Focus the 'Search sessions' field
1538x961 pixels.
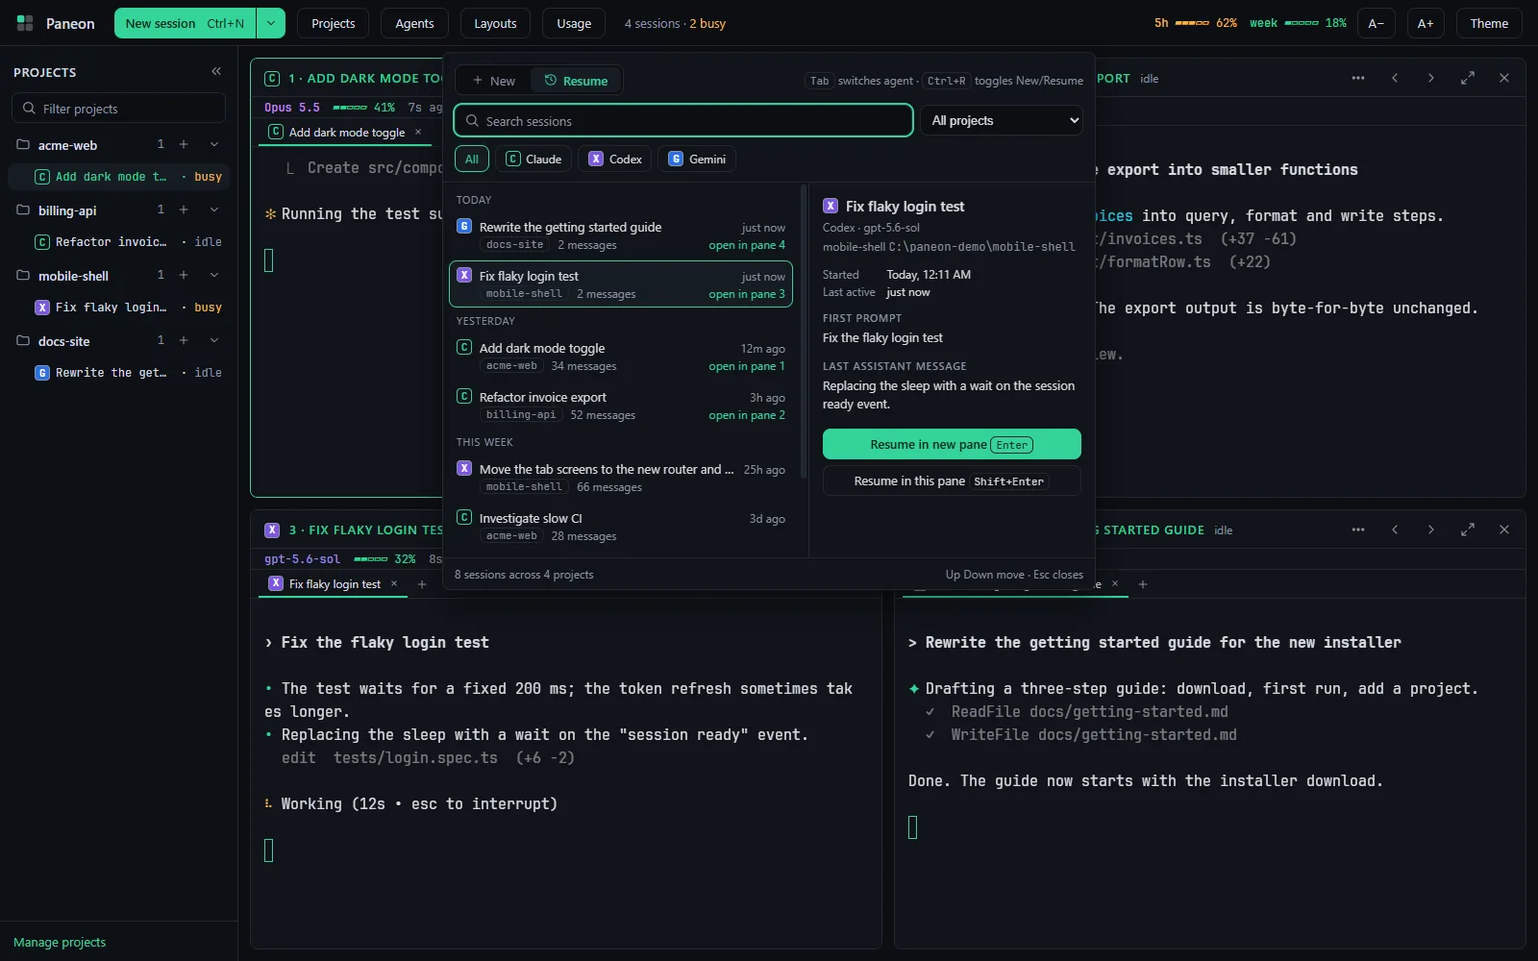683,120
